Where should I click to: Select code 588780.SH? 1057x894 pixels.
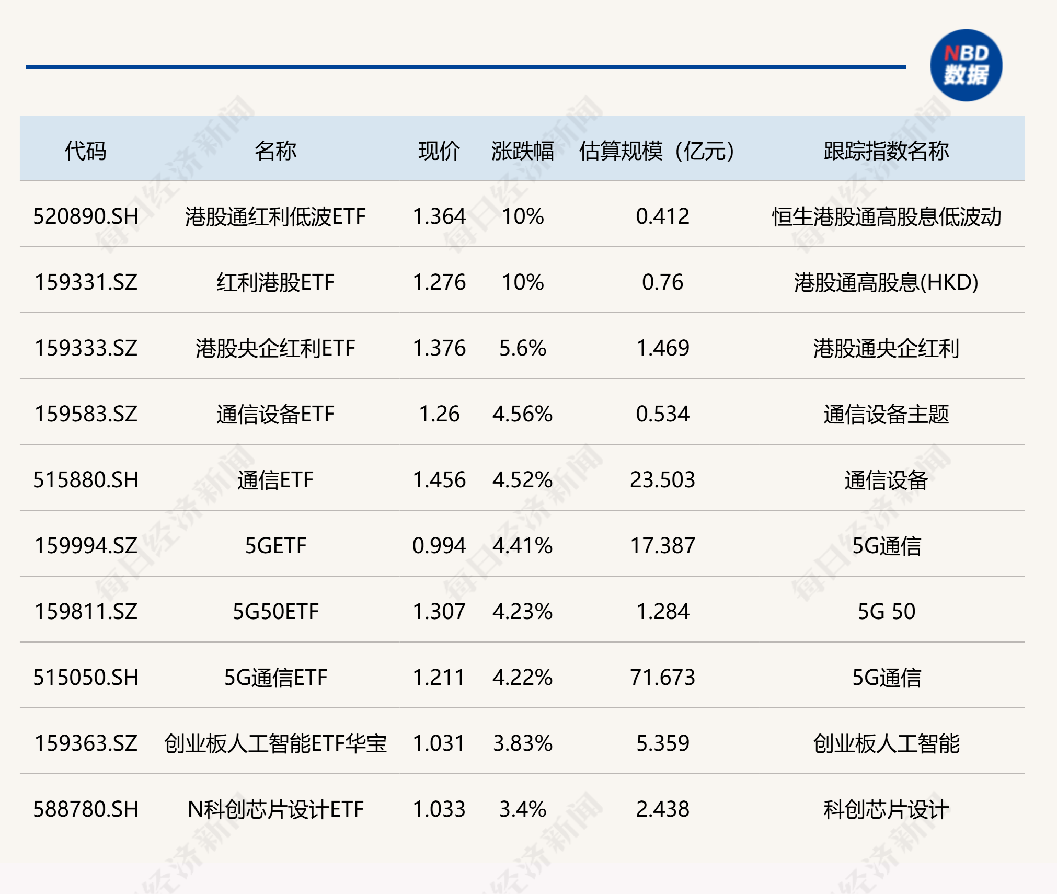(87, 809)
